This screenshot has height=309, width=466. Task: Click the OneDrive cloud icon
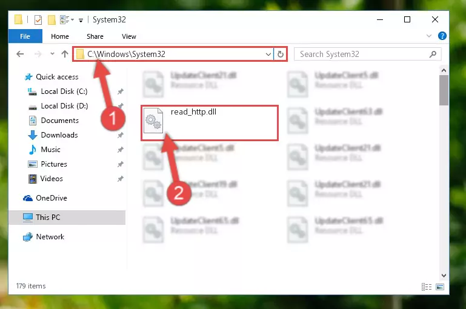coord(28,198)
